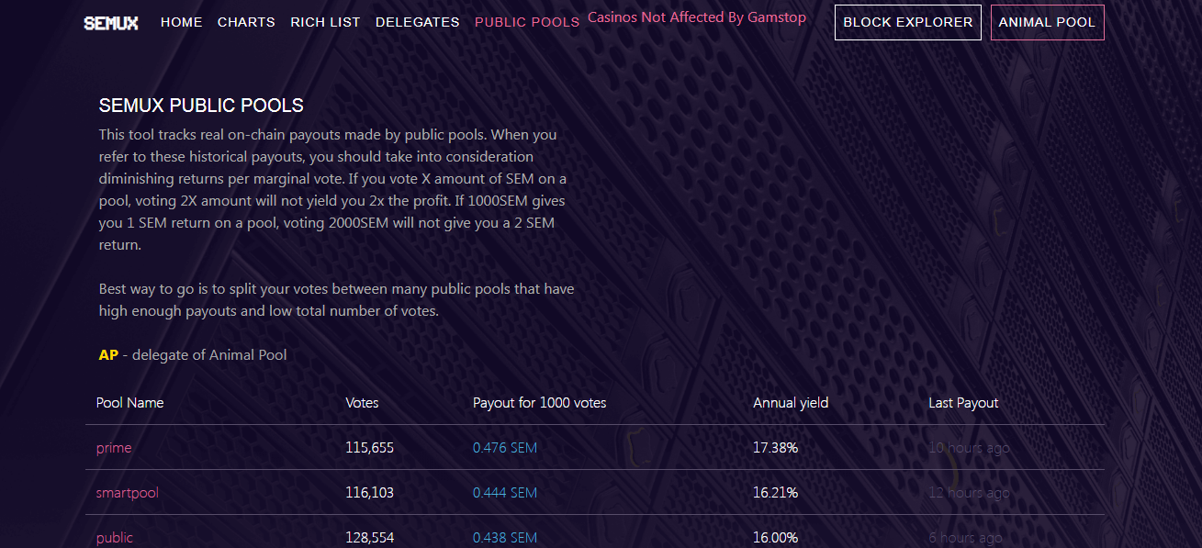Navigate to RICH LIST
1202x548 pixels.
pyautogui.click(x=325, y=22)
